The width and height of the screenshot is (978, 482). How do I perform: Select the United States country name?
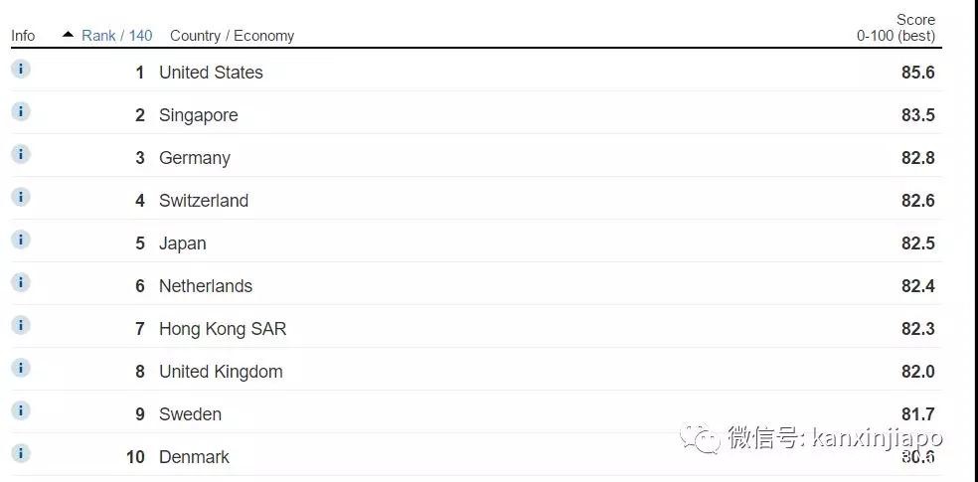point(211,73)
